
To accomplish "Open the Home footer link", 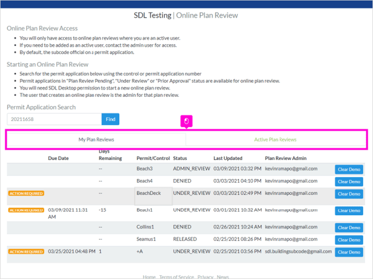I will [149, 277].
